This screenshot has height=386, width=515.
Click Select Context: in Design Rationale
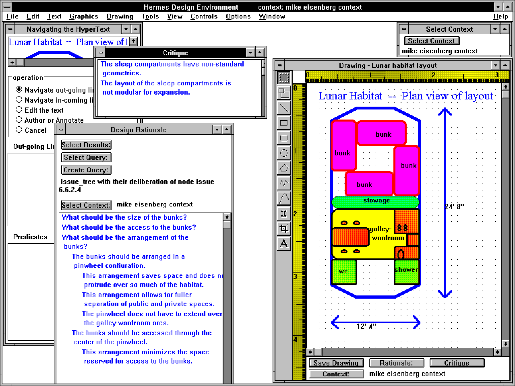pos(86,205)
